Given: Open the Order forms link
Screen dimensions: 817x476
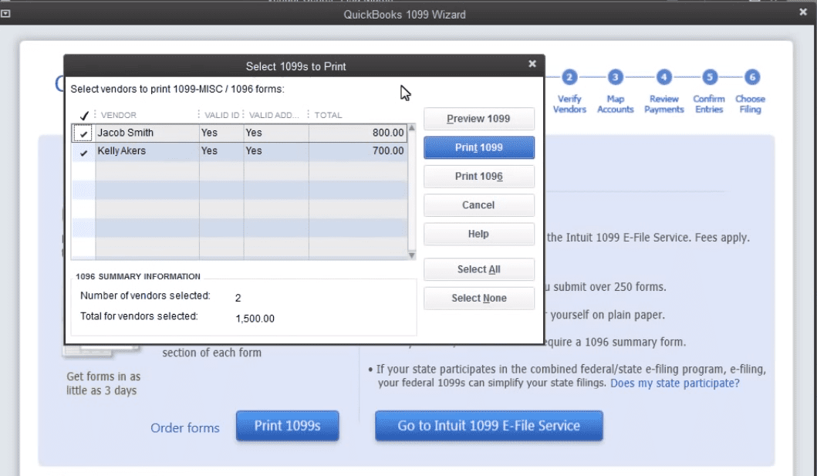Looking at the screenshot, I should point(185,427).
